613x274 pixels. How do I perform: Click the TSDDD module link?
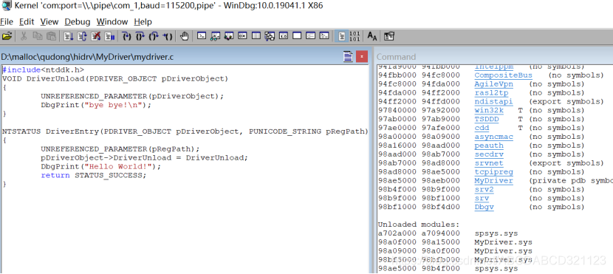coord(487,119)
